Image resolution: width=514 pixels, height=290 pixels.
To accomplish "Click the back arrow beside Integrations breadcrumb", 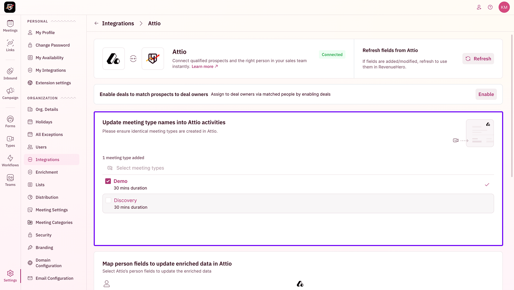I will coord(97,23).
